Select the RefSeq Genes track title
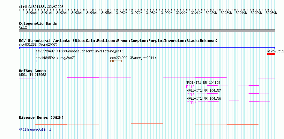Viewport: 284px width, 139px height. click(33, 71)
